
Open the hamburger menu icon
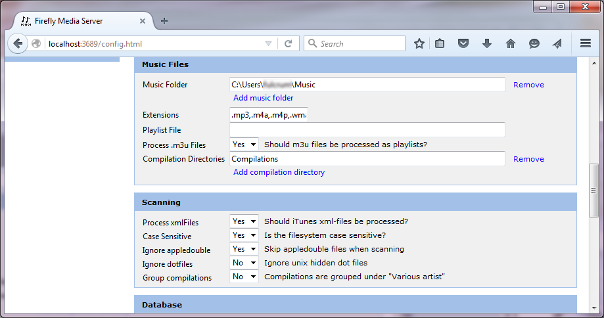tap(586, 44)
